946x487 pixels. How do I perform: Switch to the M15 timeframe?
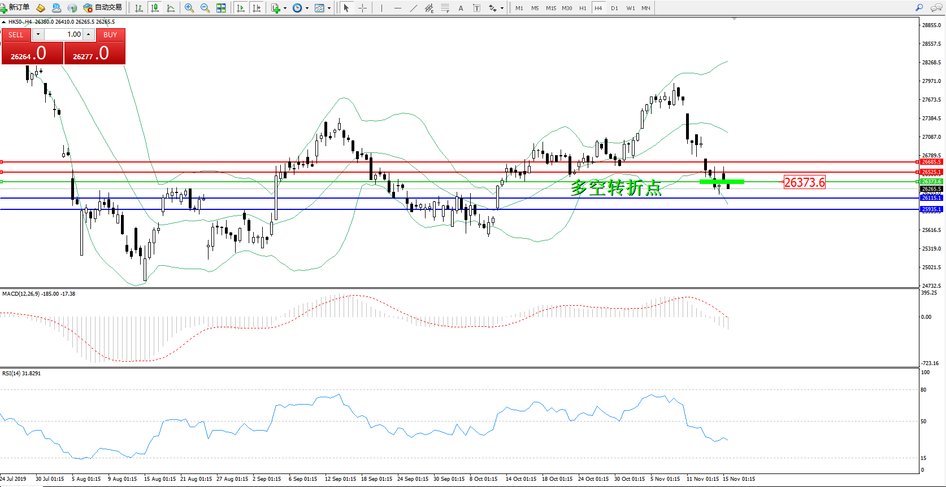coord(550,8)
